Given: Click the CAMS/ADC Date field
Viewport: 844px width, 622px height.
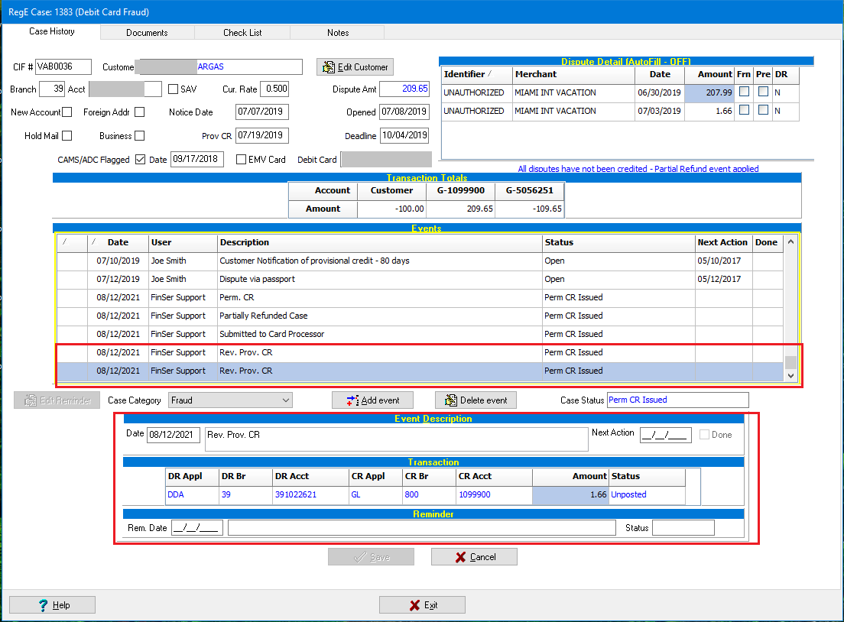Looking at the screenshot, I should (x=197, y=159).
